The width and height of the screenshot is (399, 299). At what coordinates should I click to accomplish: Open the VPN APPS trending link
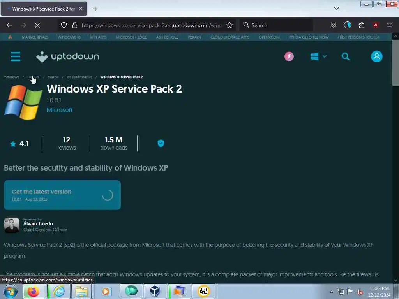[x=98, y=37]
